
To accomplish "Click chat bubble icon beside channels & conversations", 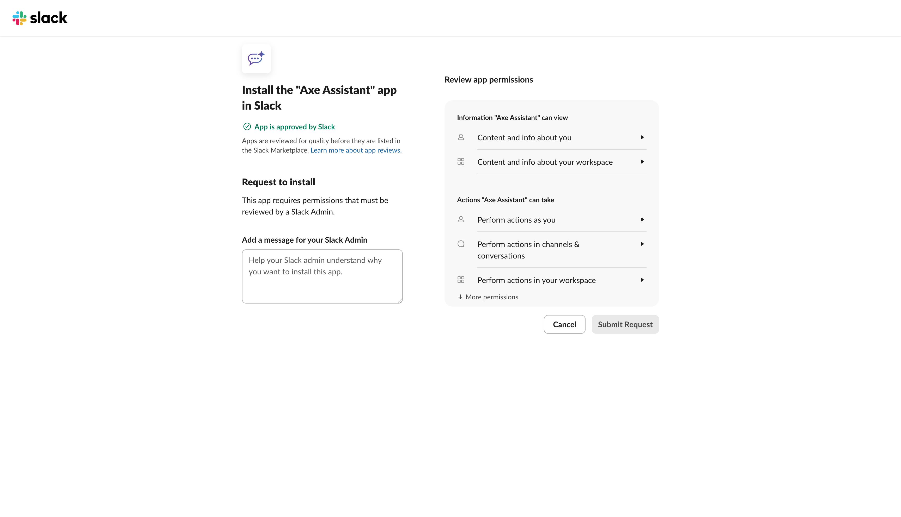I will coord(461,244).
